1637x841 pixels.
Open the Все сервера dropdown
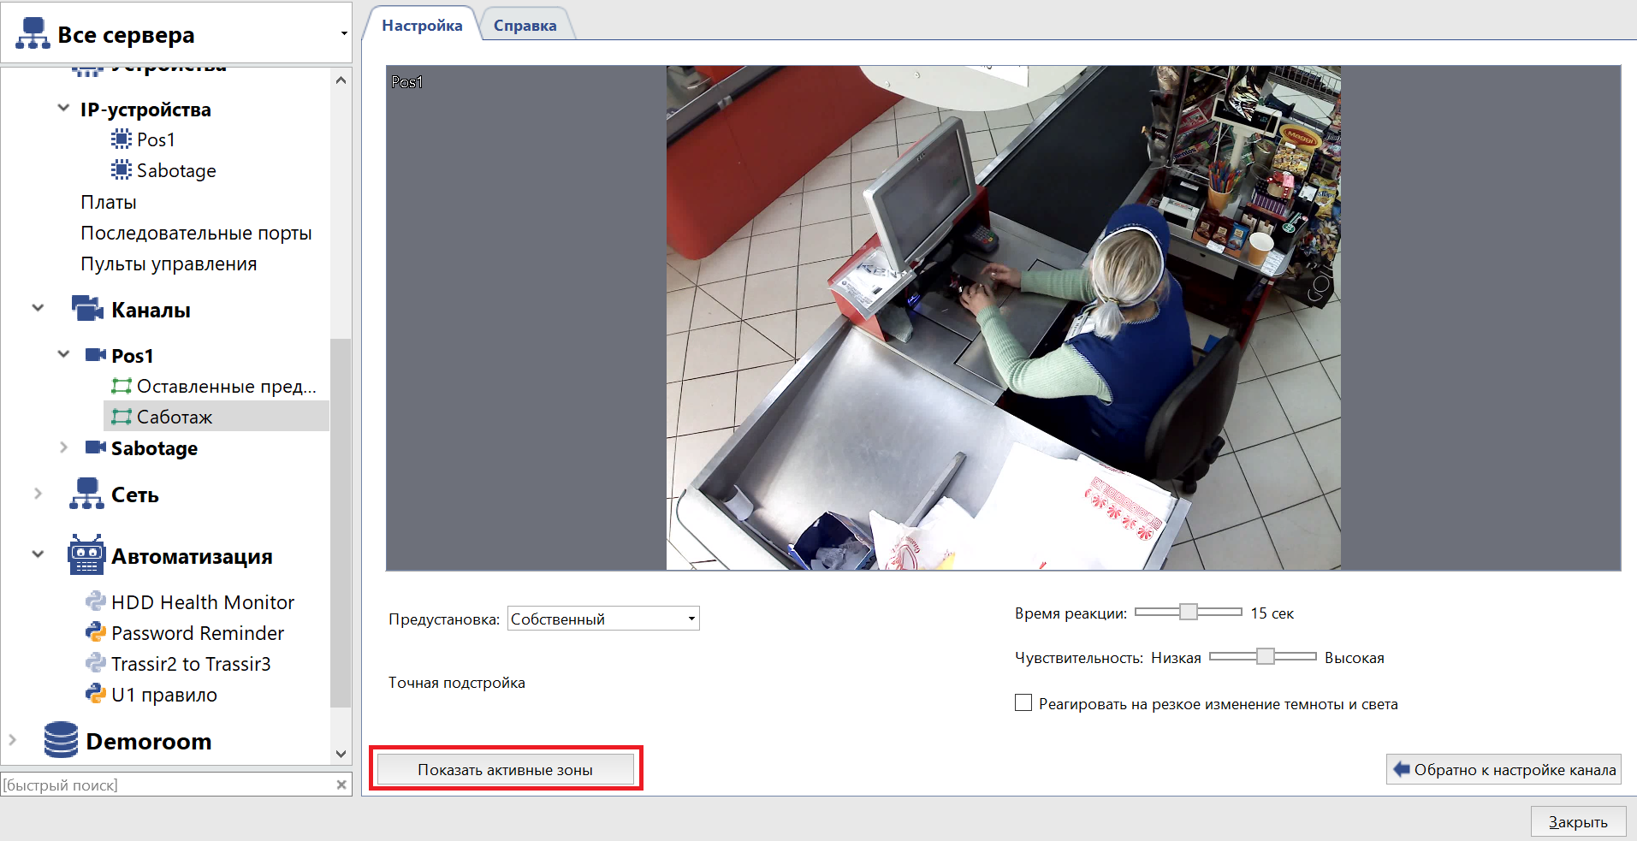click(344, 34)
